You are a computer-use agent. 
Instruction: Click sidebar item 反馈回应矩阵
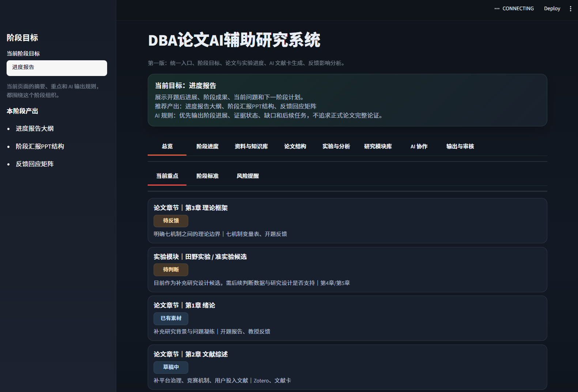point(35,164)
